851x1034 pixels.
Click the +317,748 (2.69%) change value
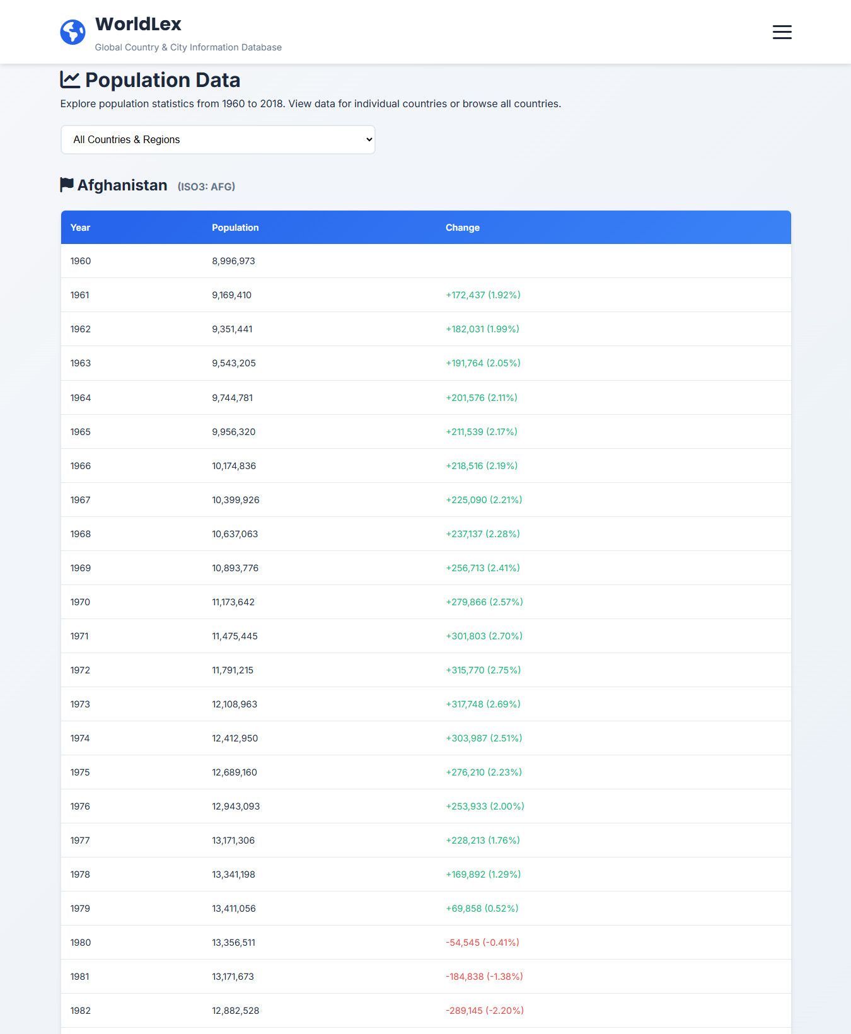click(483, 704)
